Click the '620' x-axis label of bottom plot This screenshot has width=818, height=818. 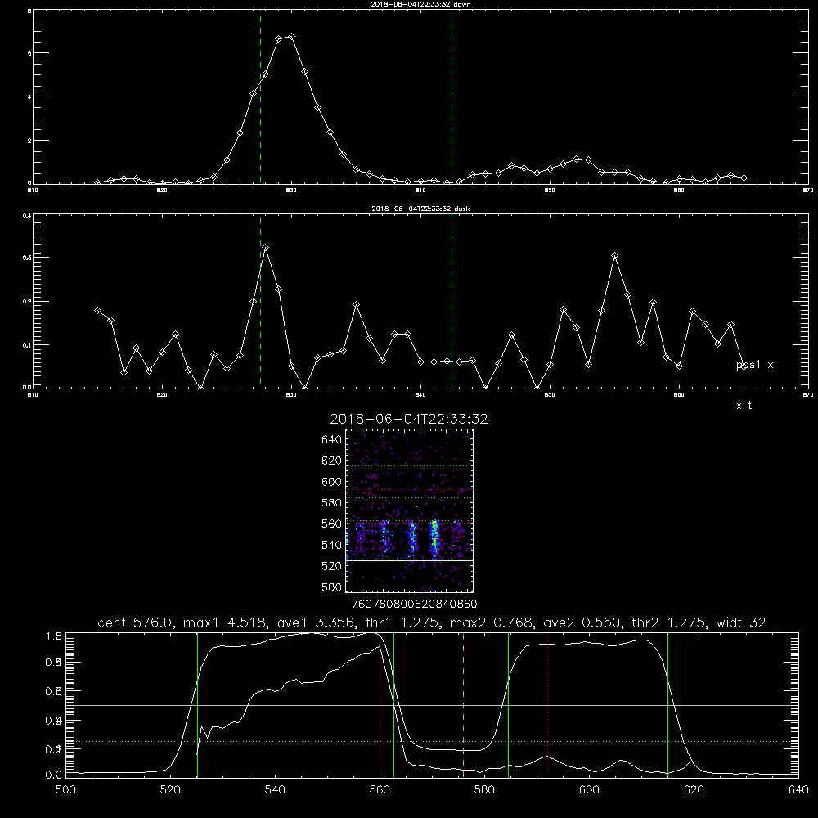click(694, 790)
